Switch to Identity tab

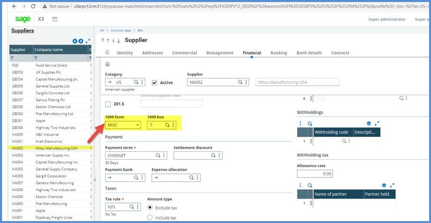125,53
